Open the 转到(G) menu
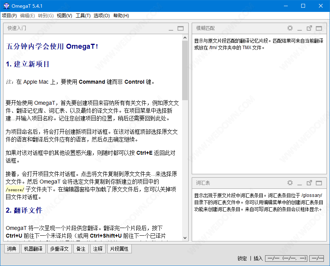 [x=46, y=16]
